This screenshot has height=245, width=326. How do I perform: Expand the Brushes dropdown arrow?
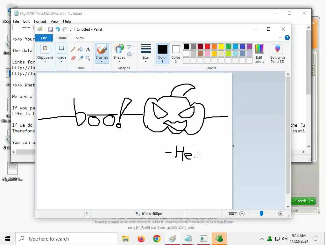click(x=102, y=62)
